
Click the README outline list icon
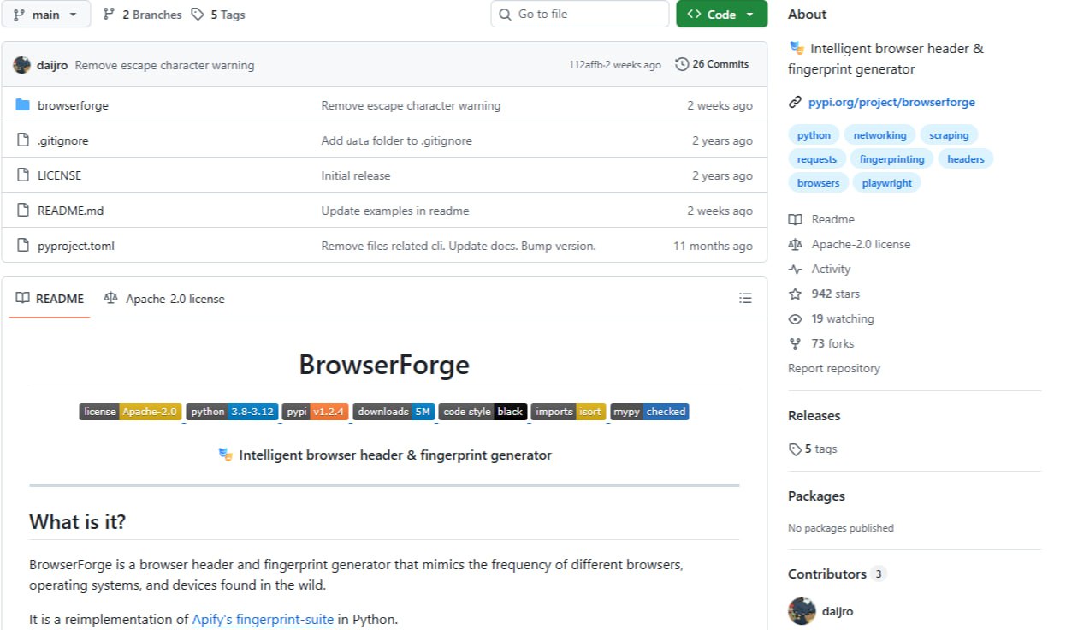pyautogui.click(x=745, y=298)
